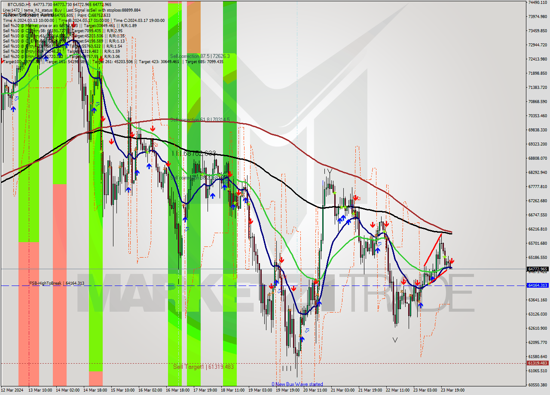Image resolution: width=550 pixels, height=395 pixels.
Task: Click the '15 Mar 10:00' time label
Action: [x=123, y=390]
